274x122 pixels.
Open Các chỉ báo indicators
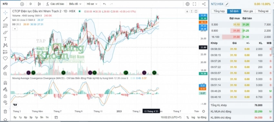pyautogui.click(x=55, y=4)
